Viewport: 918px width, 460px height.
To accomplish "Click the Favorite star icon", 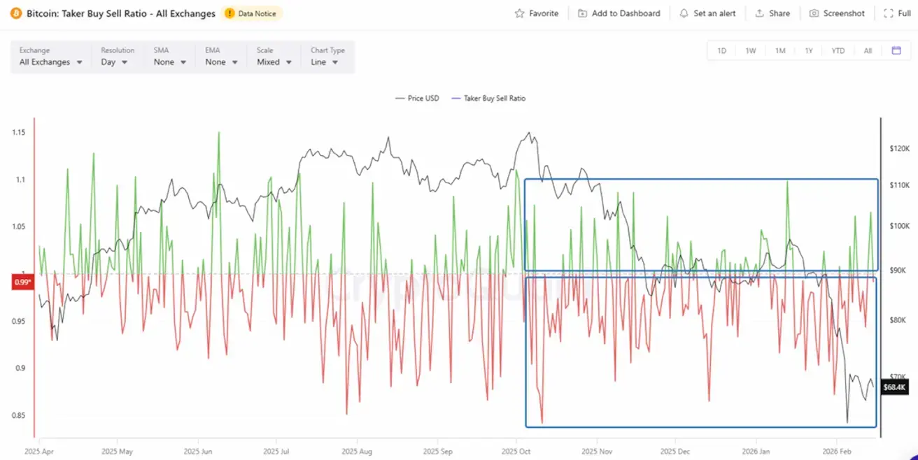I will (x=519, y=13).
